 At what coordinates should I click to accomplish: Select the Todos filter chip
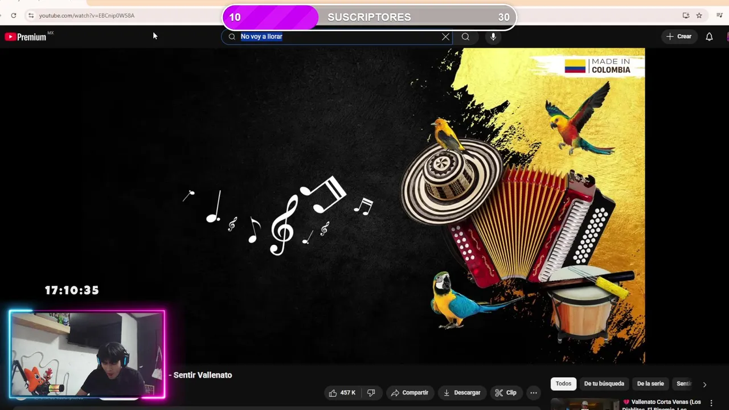click(563, 384)
